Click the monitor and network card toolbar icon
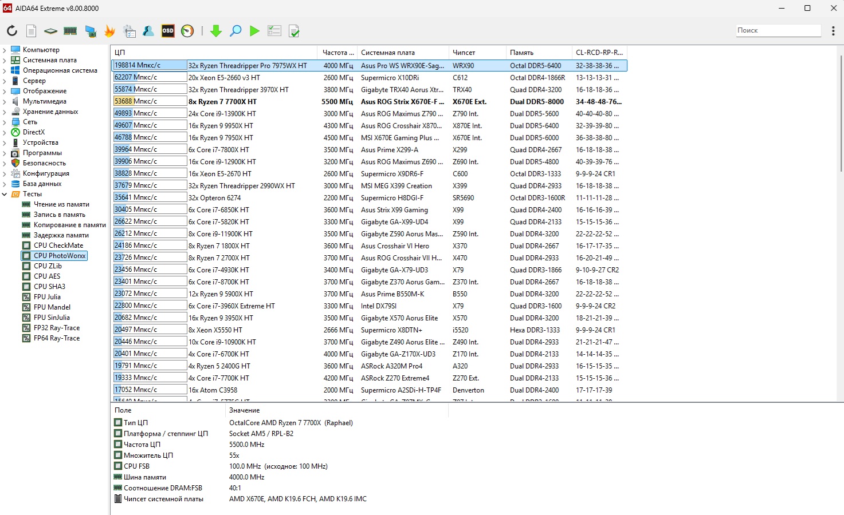Screen dimensions: 844x515 (x=91, y=31)
